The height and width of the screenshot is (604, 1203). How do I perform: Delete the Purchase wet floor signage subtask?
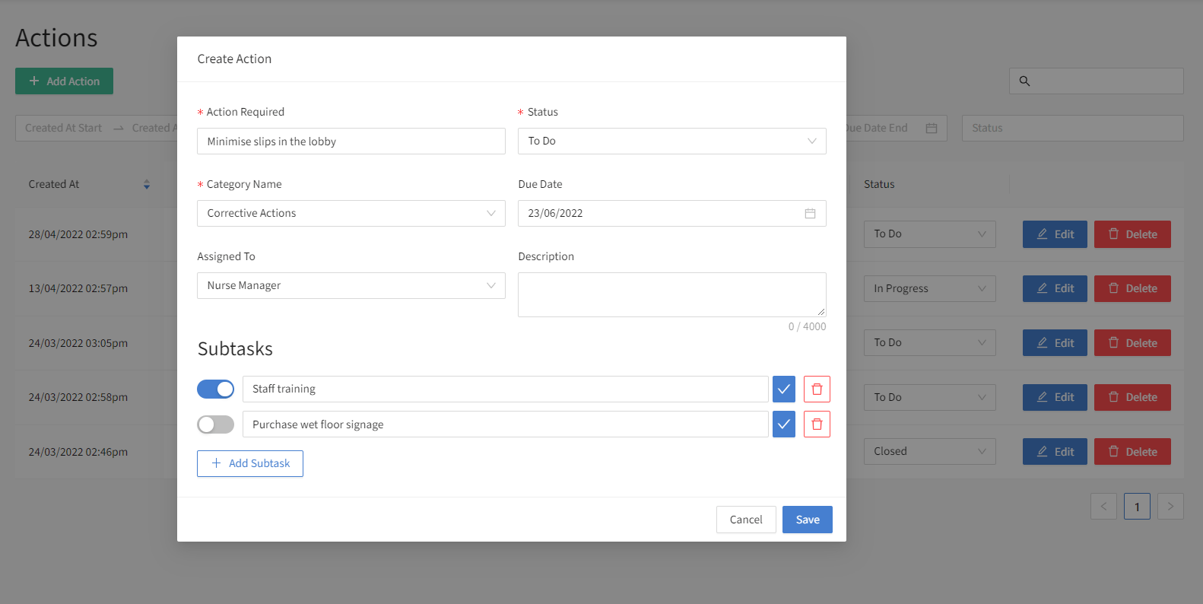pos(817,424)
